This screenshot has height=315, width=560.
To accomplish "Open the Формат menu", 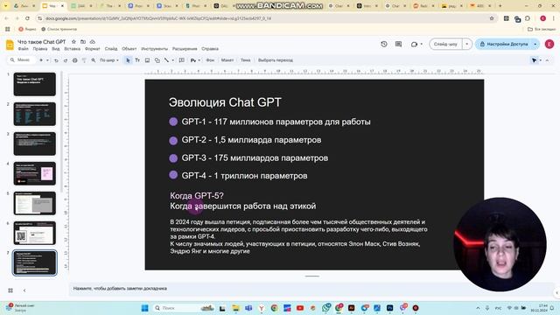I will [x=93, y=49].
